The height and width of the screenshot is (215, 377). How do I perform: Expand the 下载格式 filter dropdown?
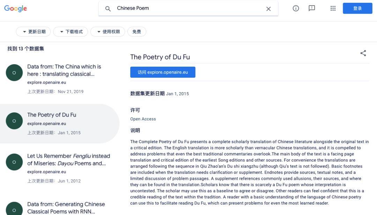71,32
